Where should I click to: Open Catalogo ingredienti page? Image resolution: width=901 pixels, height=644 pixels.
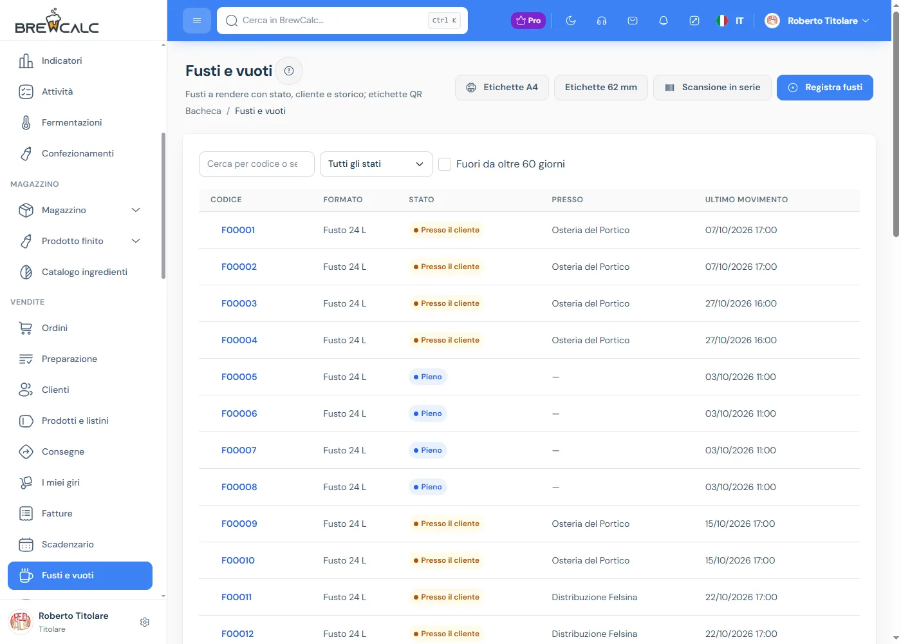(80, 272)
